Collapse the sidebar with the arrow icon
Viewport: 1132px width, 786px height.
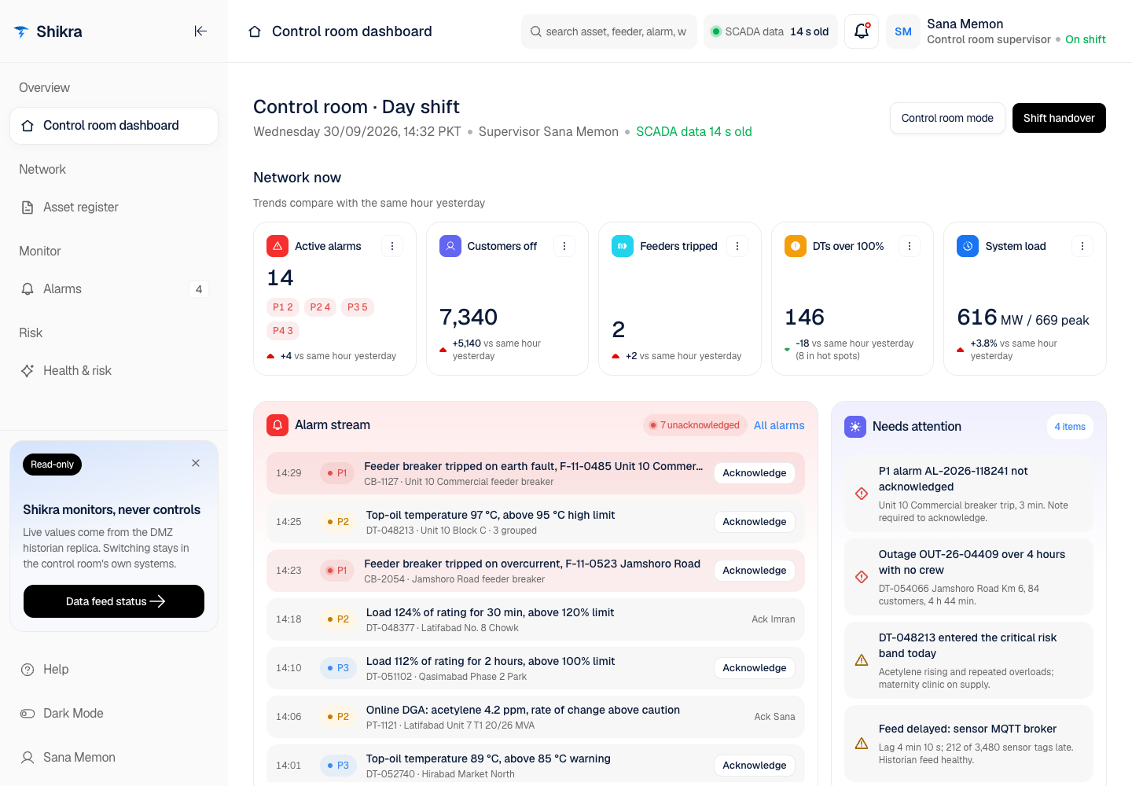[x=200, y=31]
